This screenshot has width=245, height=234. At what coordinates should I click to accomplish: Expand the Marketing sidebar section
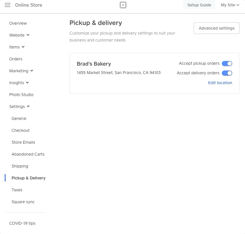[x=21, y=71]
